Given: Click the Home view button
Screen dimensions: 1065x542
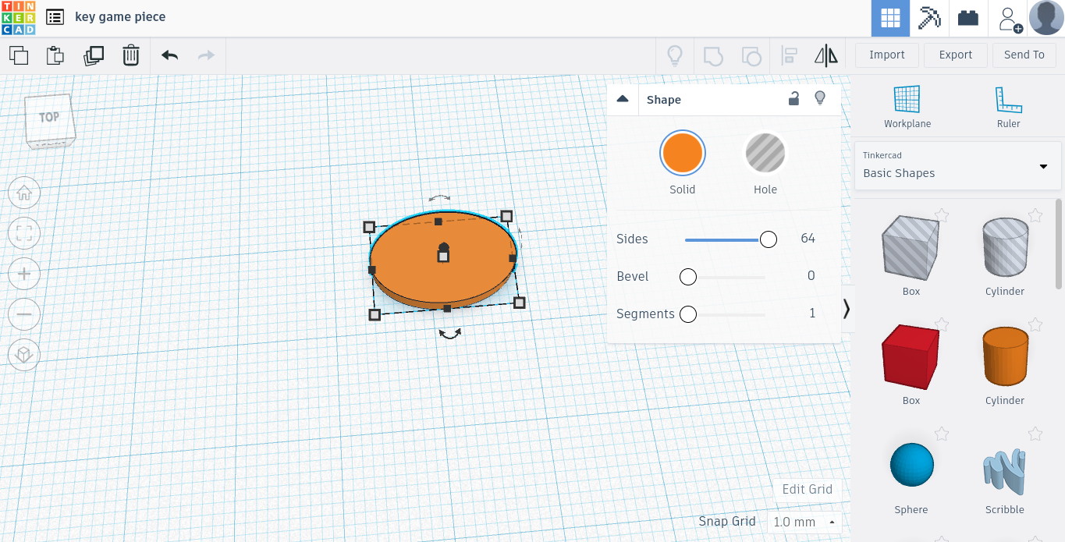Looking at the screenshot, I should click(x=24, y=193).
